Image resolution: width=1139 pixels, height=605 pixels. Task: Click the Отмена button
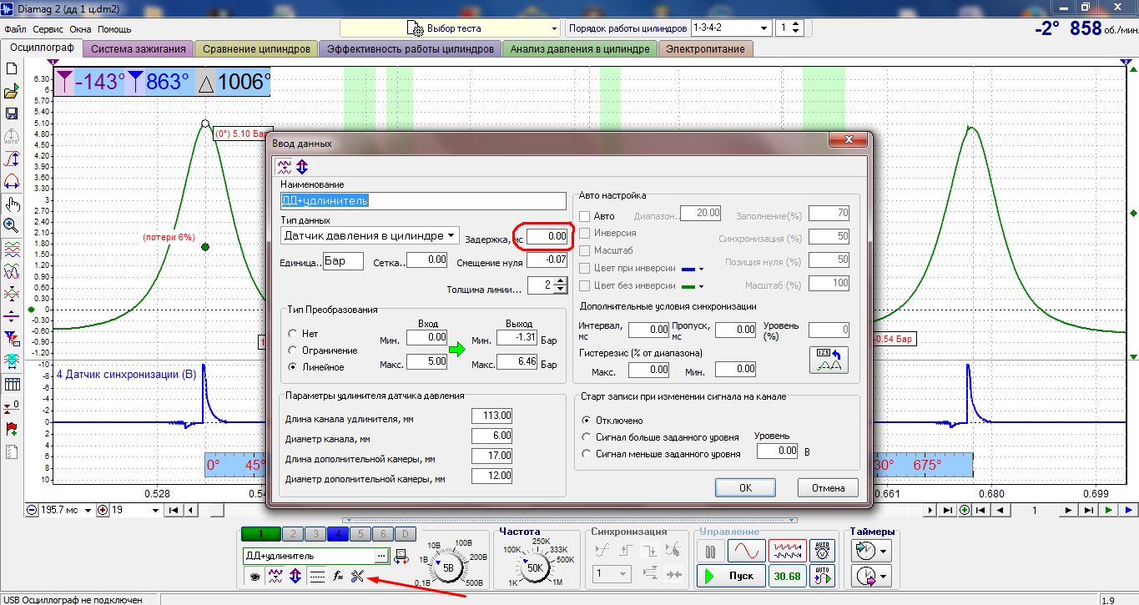click(828, 487)
